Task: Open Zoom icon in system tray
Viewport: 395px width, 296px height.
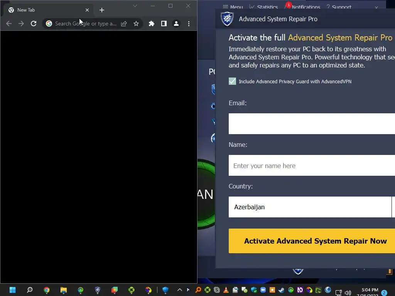Action: coord(263,290)
